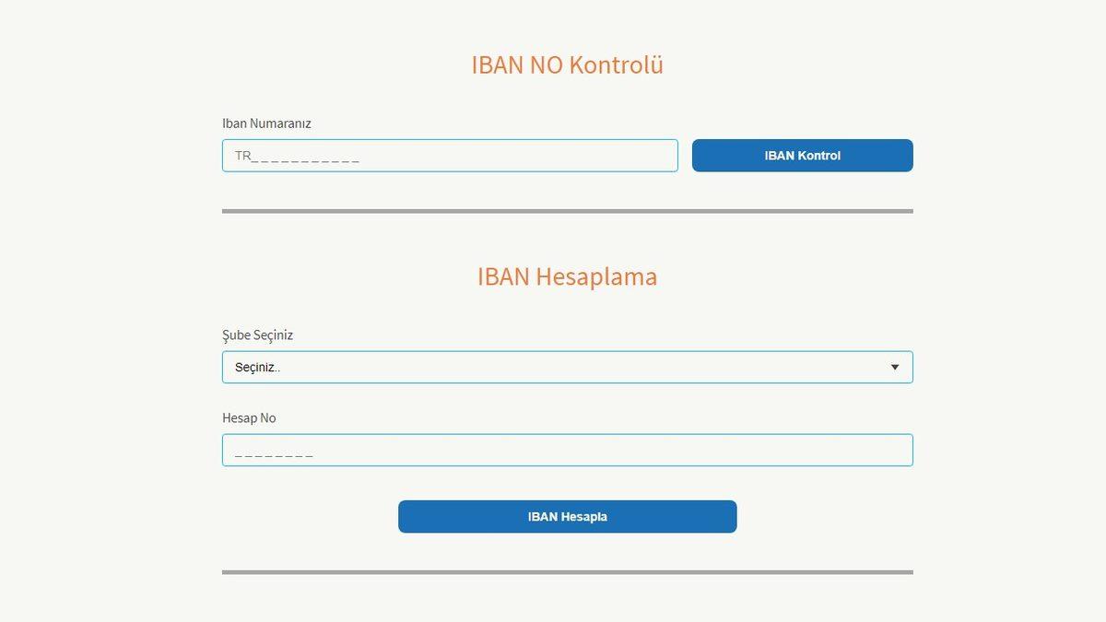Click the IBAN Hesaplama heading

click(567, 276)
